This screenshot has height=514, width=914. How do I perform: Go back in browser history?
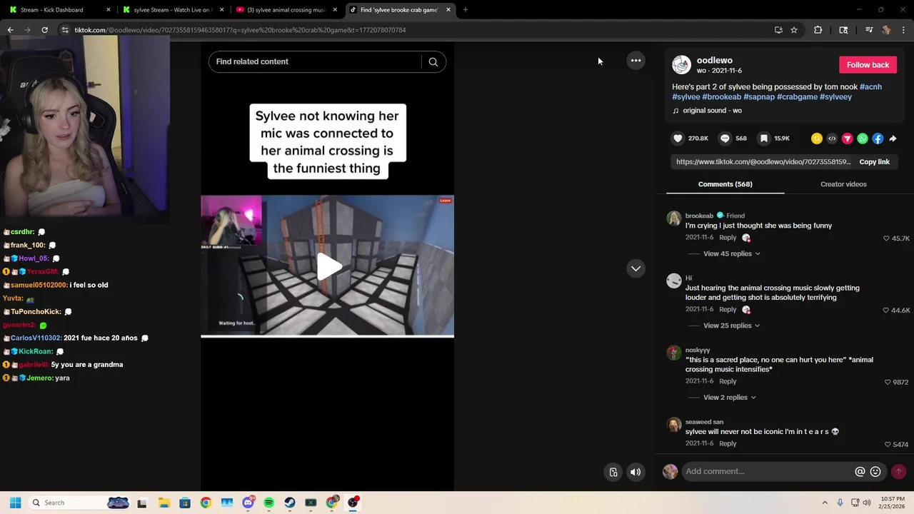(10, 30)
